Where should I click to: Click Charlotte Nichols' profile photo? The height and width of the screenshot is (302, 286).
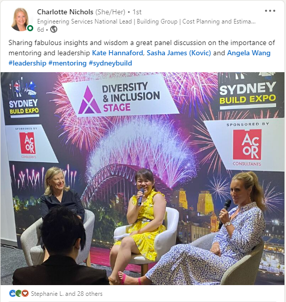click(20, 19)
